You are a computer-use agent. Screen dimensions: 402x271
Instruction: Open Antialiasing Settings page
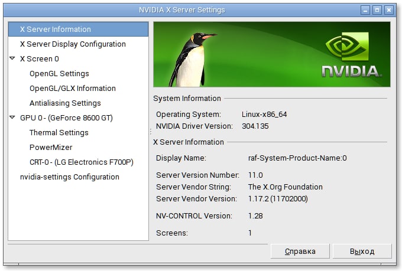(x=65, y=103)
